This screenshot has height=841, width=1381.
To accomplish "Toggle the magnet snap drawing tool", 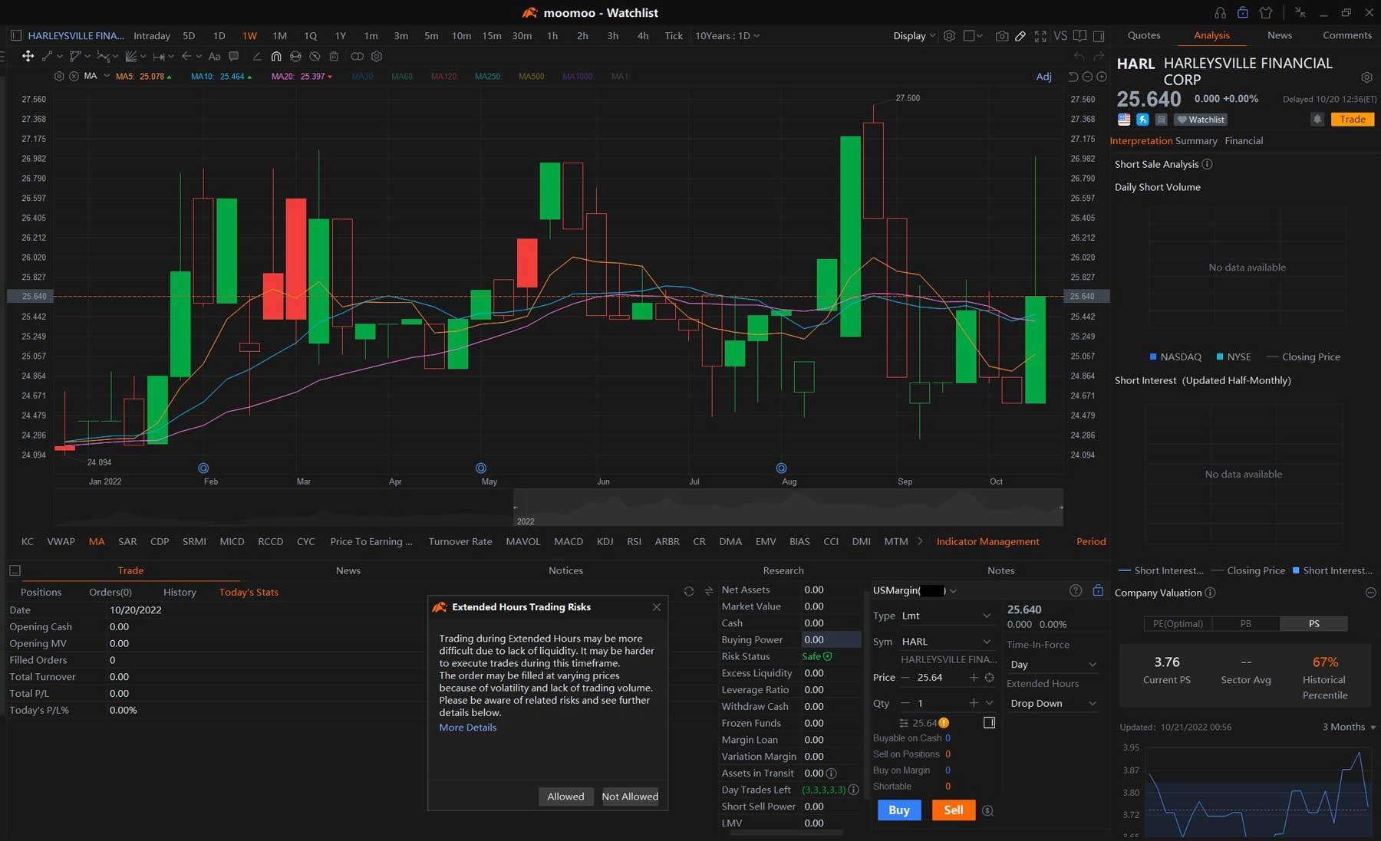I will [276, 56].
